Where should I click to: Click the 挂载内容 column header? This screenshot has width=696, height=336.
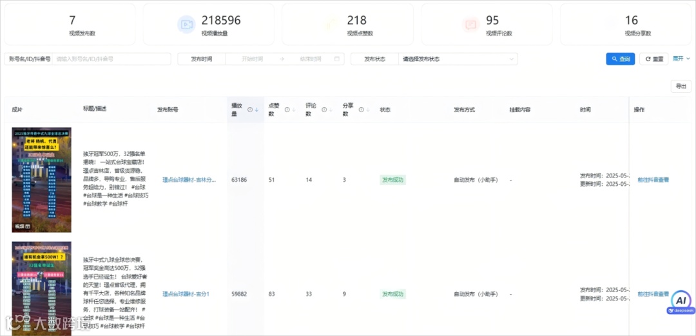tap(520, 110)
